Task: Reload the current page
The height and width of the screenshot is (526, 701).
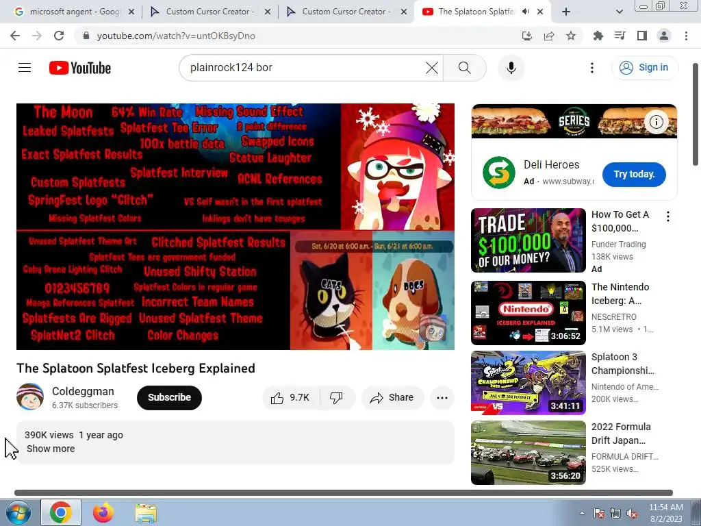Action: click(59, 36)
